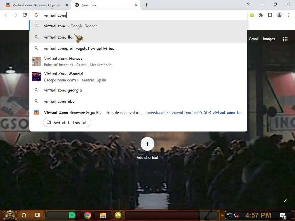Open the tab search chevron
Viewport: 295px width, 221px height.
(249, 4)
